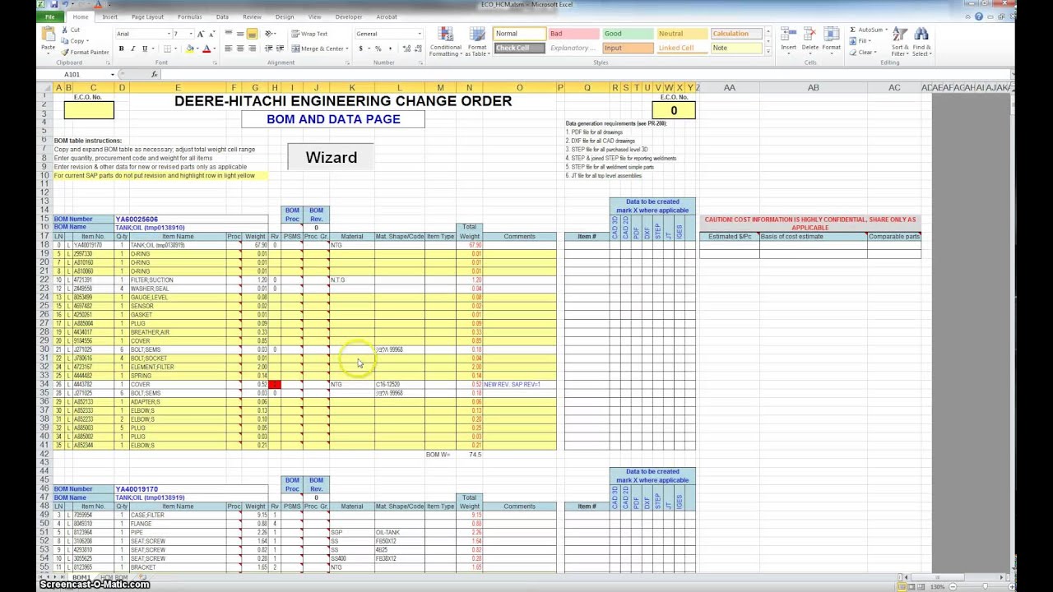Click the Save icon in quick access toolbar
1053x592 pixels.
click(x=54, y=5)
